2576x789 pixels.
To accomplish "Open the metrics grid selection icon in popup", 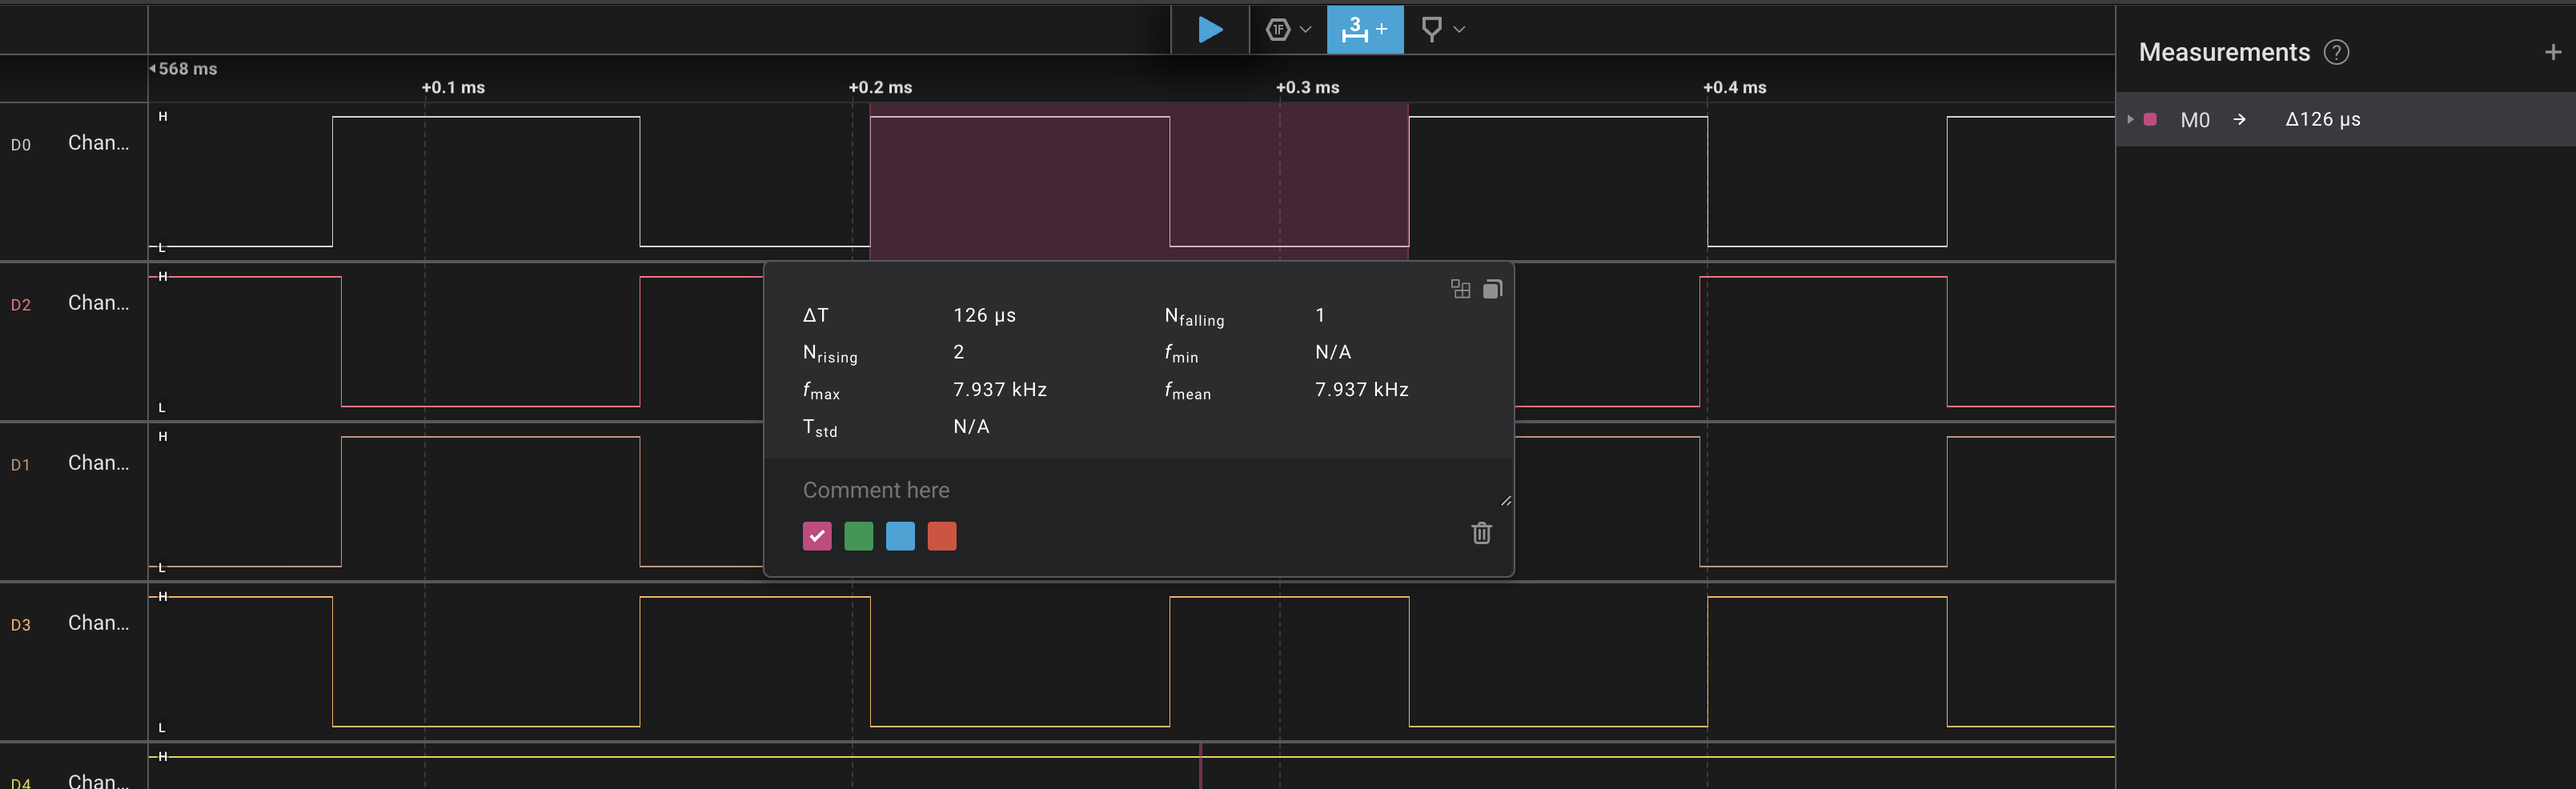I will [1460, 289].
